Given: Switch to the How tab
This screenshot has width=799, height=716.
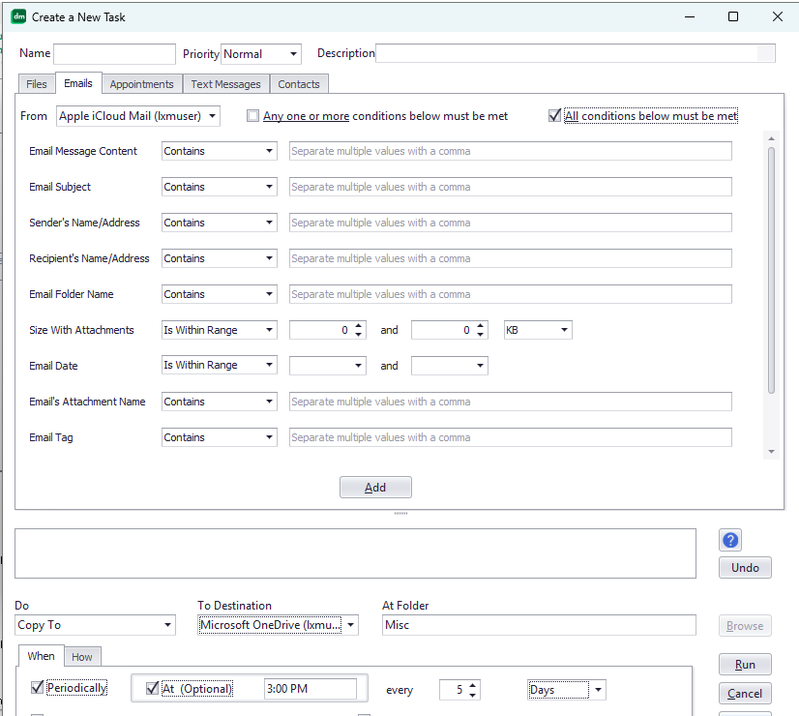Looking at the screenshot, I should [x=82, y=657].
